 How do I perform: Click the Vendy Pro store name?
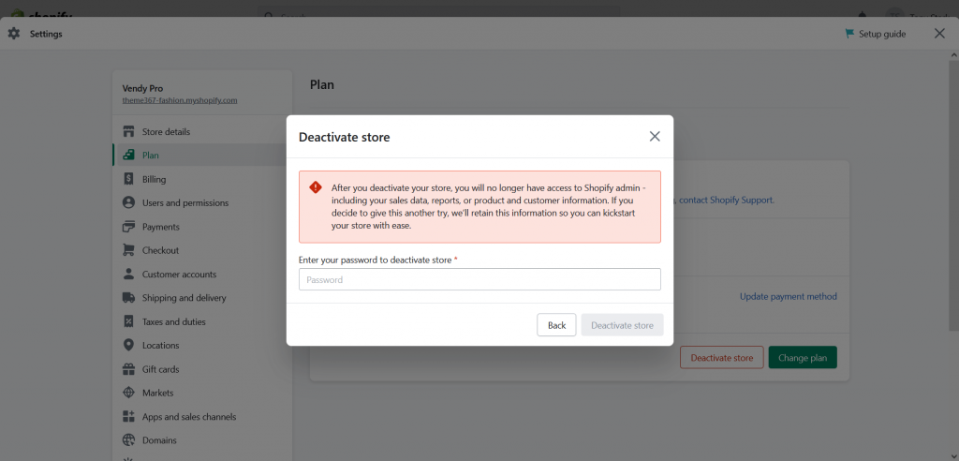(x=142, y=88)
